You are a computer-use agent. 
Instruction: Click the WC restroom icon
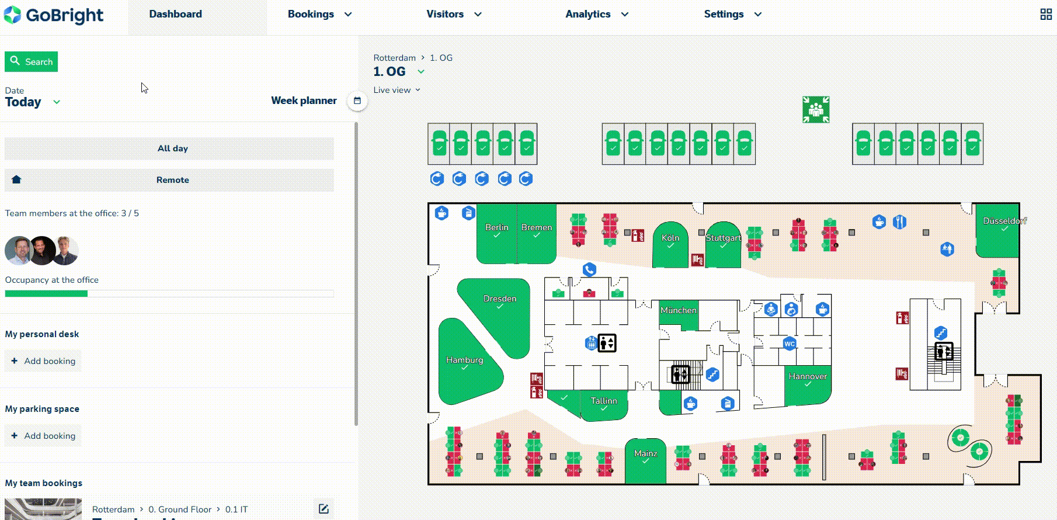[x=790, y=344]
